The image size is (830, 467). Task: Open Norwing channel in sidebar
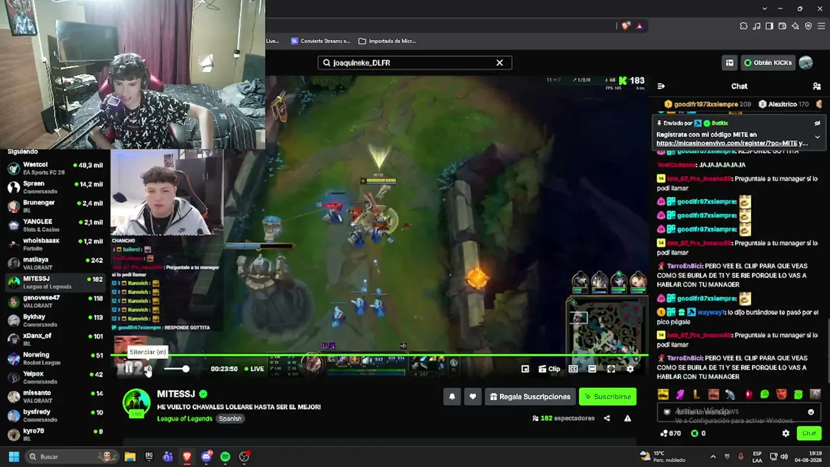point(55,359)
